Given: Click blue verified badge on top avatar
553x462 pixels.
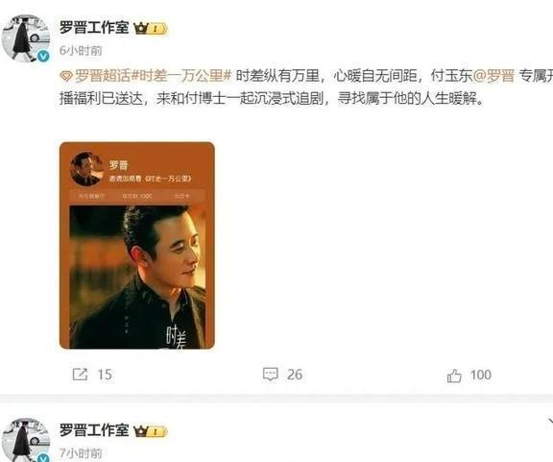Looking at the screenshot, I should click(x=43, y=56).
